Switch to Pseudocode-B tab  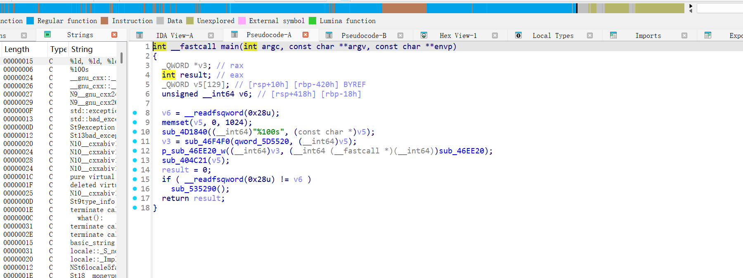(x=364, y=35)
